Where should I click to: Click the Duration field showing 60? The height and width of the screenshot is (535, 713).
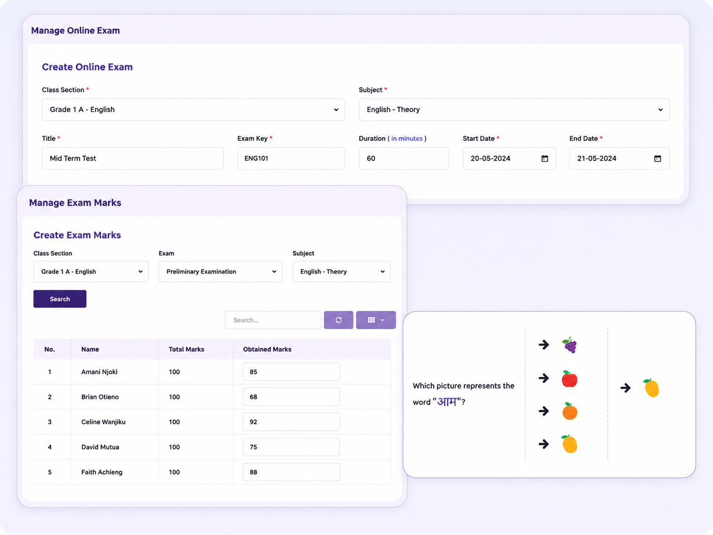[404, 159]
